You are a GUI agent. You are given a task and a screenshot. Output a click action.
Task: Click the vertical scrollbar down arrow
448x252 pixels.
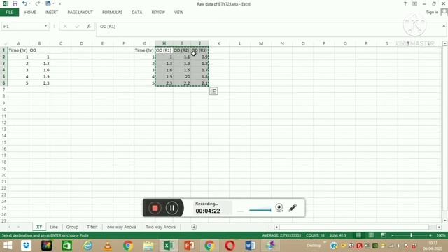pos(445,220)
